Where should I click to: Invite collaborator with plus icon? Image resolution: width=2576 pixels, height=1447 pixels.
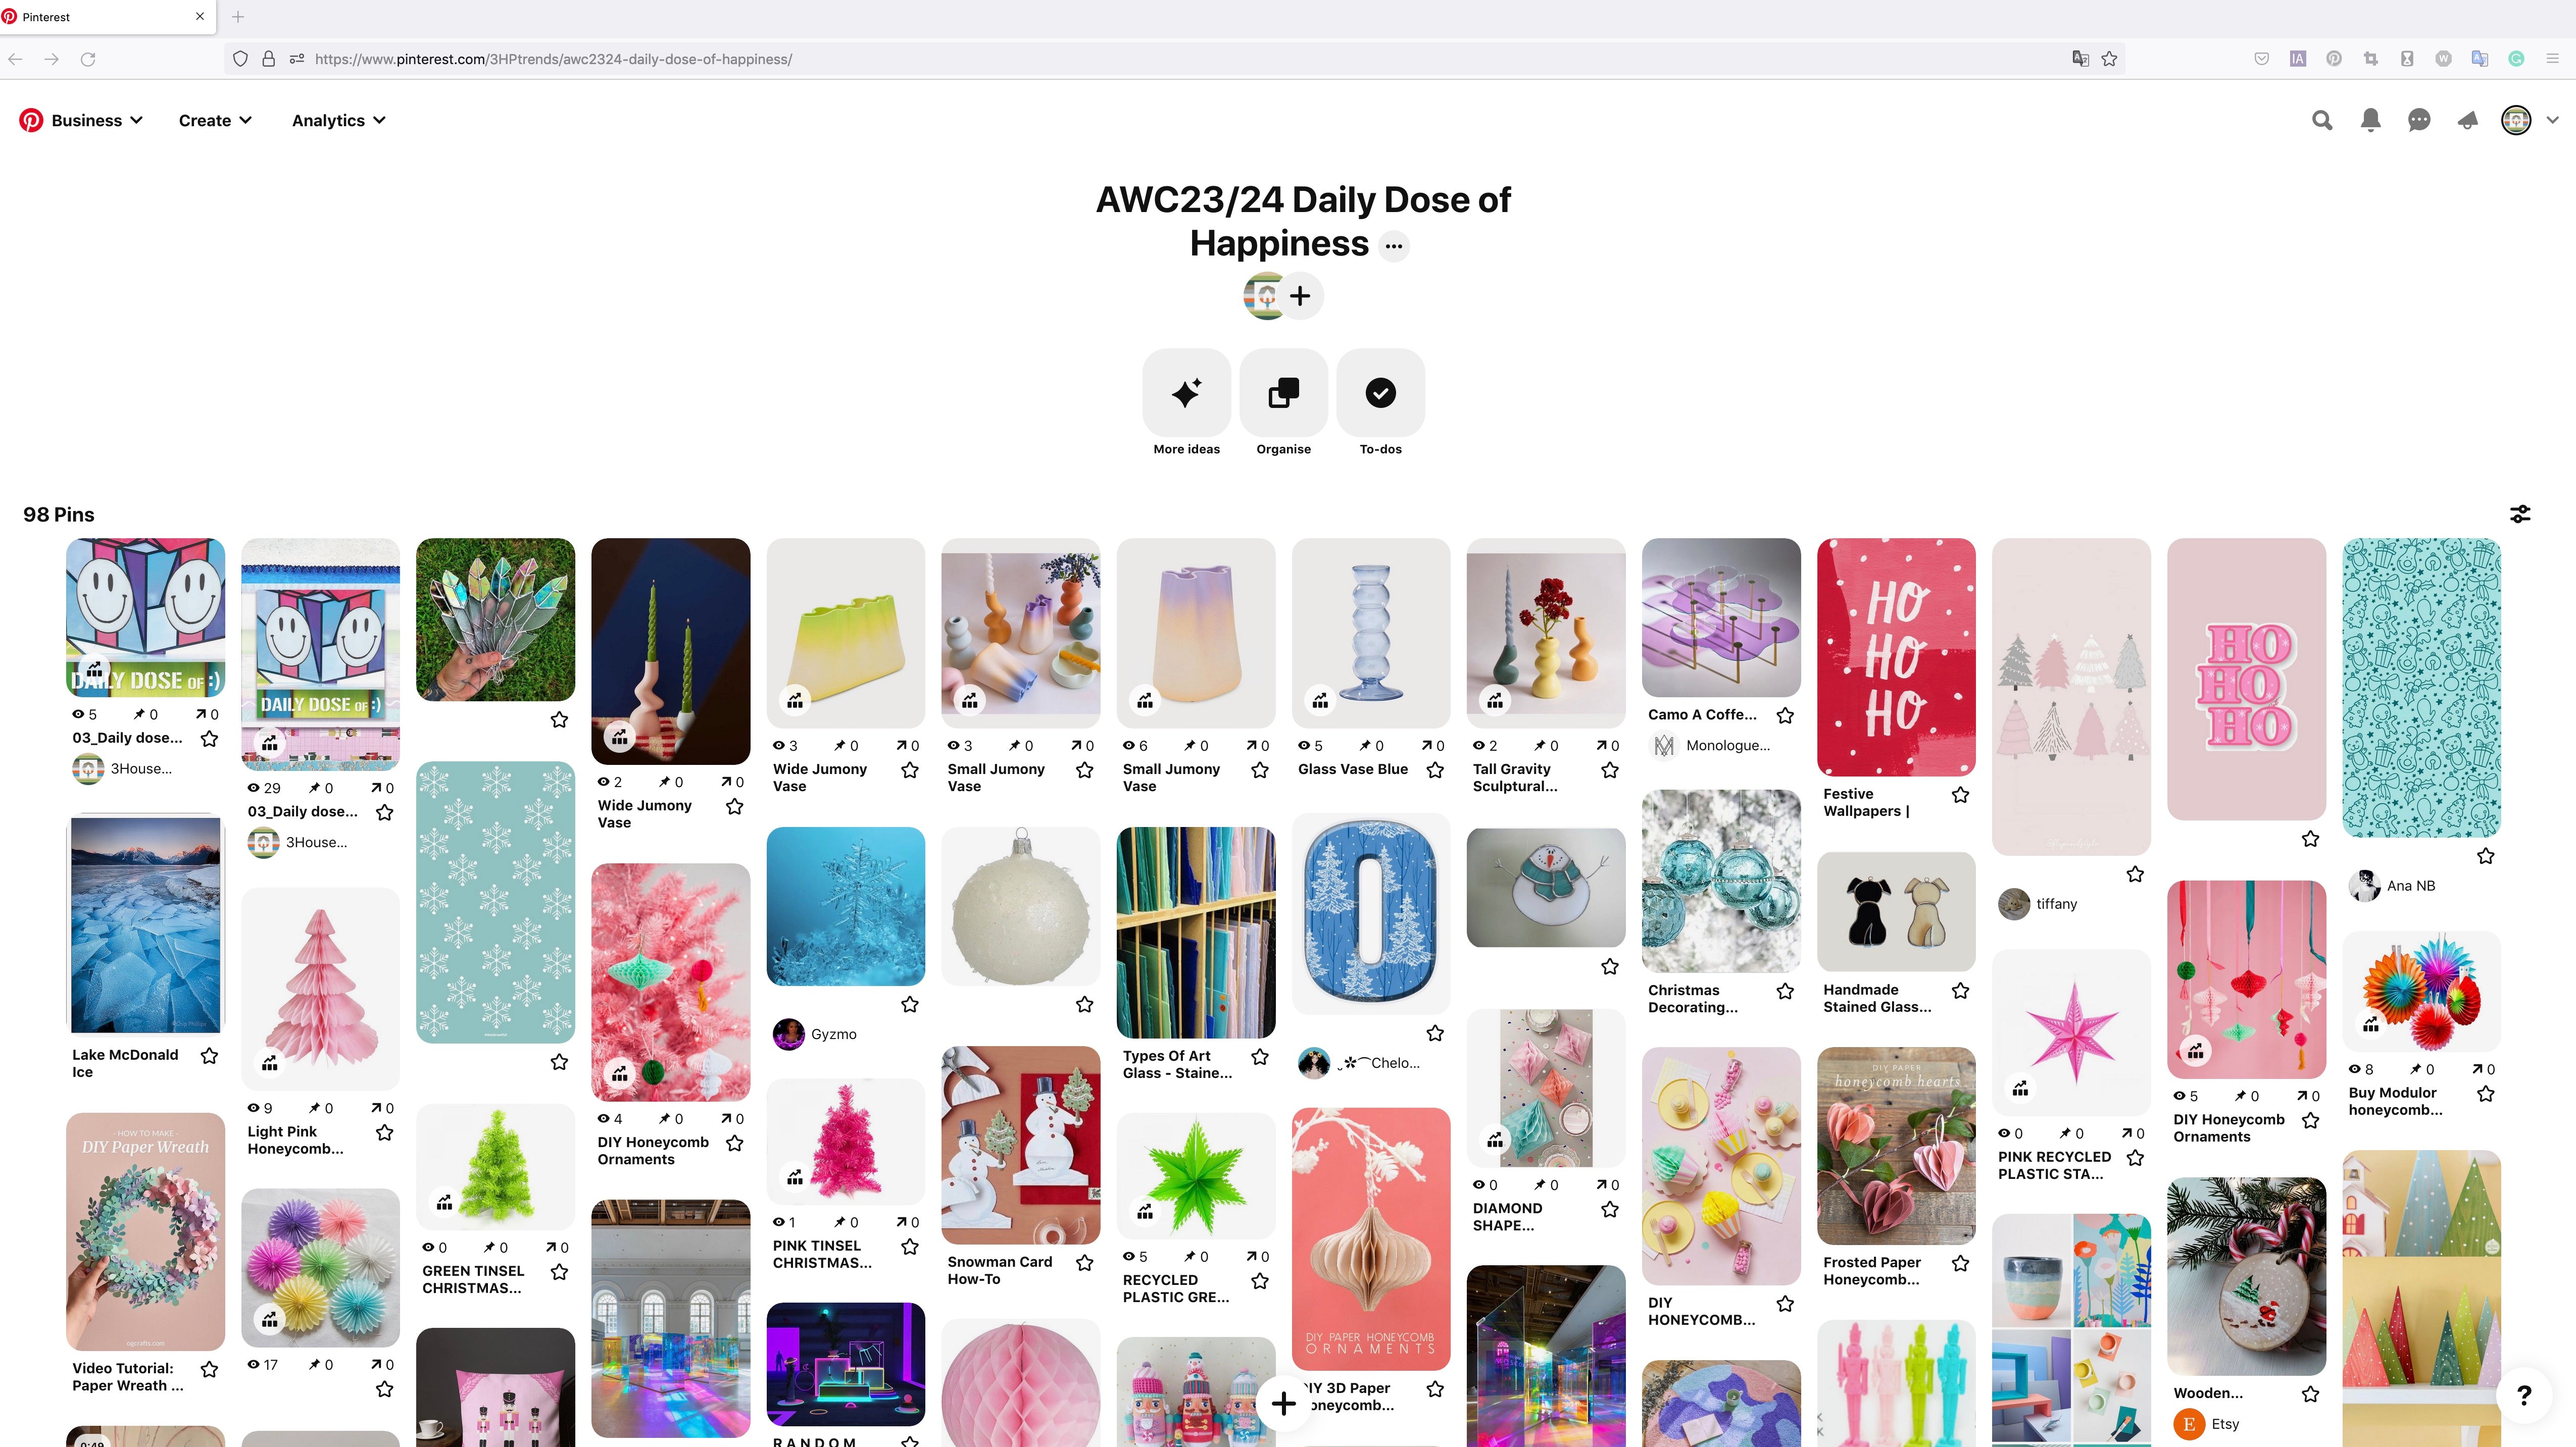[x=1300, y=296]
